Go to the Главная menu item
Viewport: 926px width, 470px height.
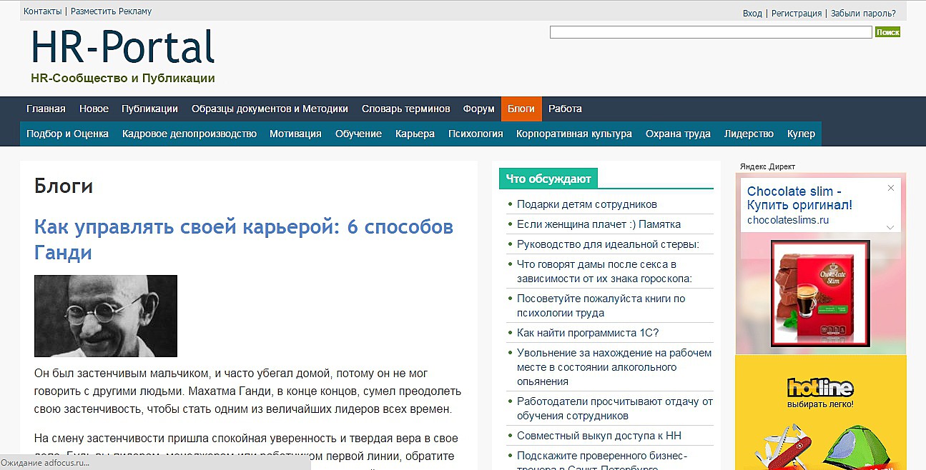(x=46, y=109)
